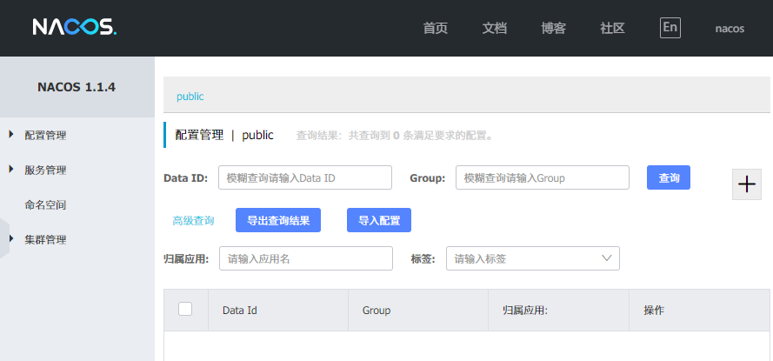The height and width of the screenshot is (361, 773).
Task: Focus the Group search field
Action: tap(543, 177)
